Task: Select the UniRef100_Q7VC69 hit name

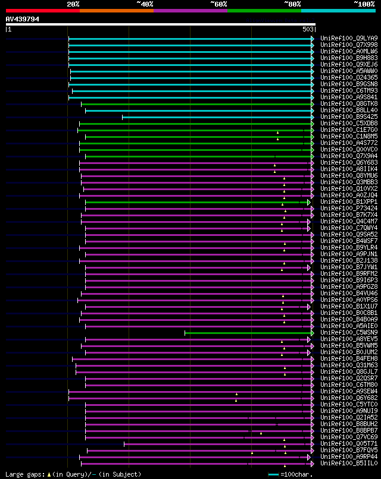Action: point(349,437)
